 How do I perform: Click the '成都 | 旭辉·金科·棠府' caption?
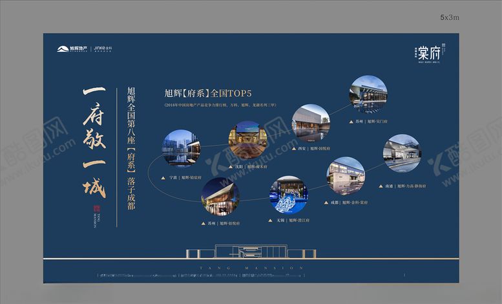point(350,202)
